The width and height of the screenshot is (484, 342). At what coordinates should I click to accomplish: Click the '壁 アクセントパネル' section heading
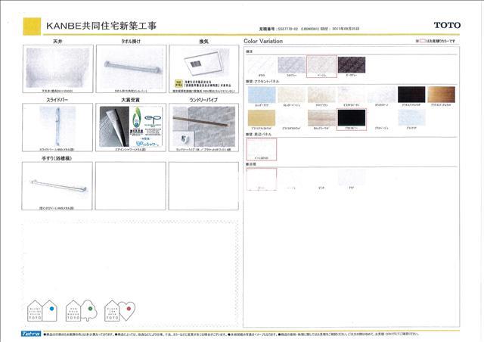(262, 81)
